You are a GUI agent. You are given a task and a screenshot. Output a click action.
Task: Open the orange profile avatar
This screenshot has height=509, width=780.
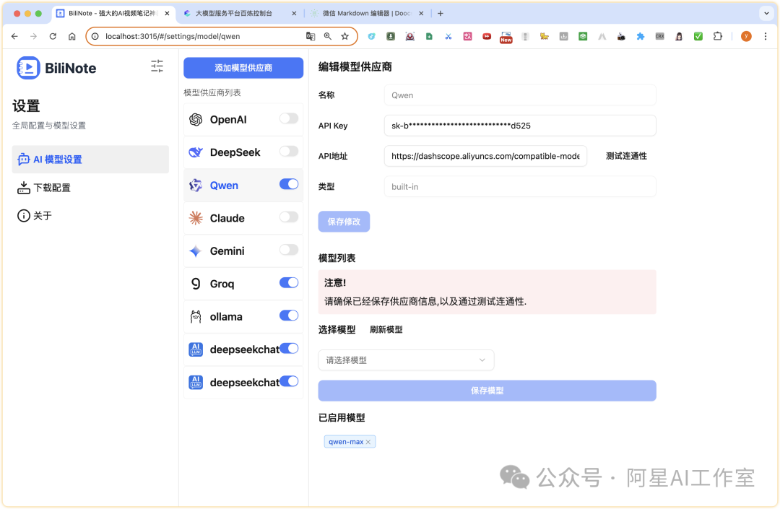[x=746, y=36]
